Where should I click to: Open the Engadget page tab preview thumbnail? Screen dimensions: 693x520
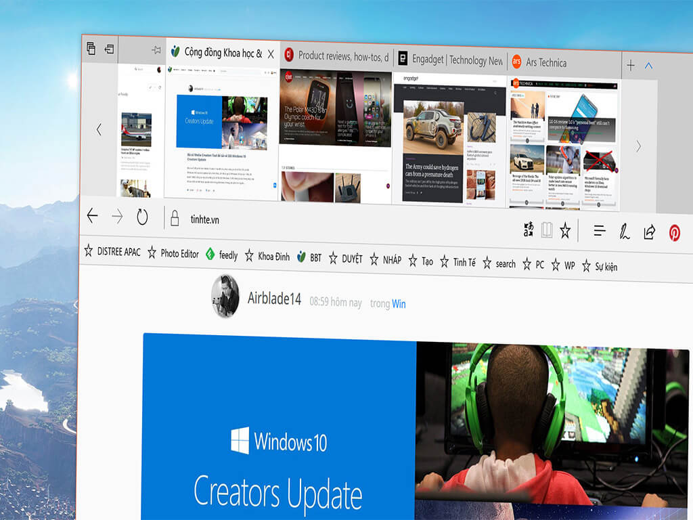[x=449, y=139]
